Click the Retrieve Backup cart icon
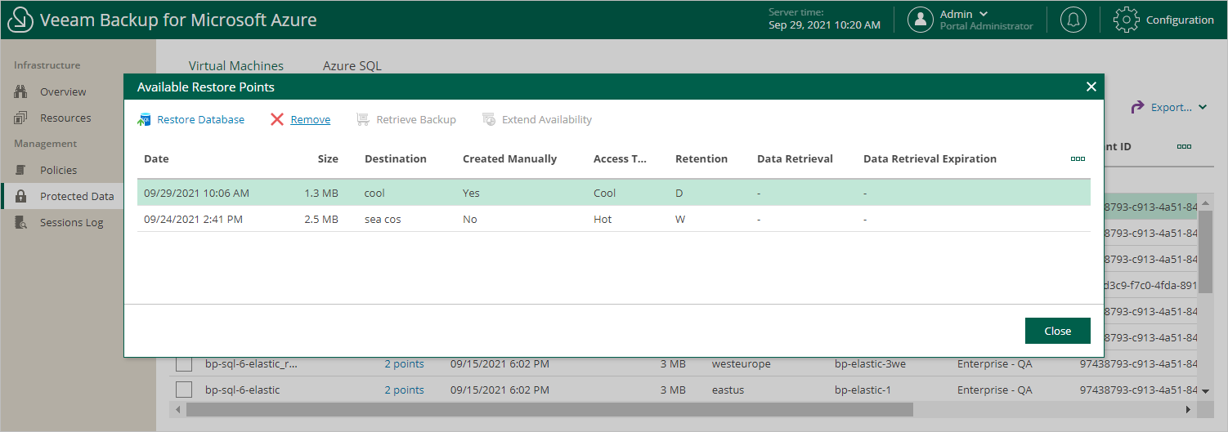The height and width of the screenshot is (432, 1228). pos(363,119)
